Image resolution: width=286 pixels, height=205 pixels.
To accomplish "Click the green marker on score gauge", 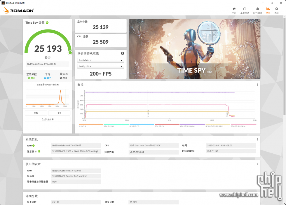I will pyautogui.click(x=70, y=53).
